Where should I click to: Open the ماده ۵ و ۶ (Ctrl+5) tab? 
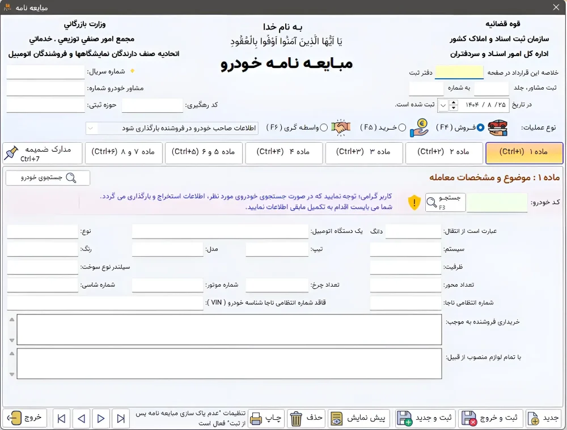pos(204,153)
